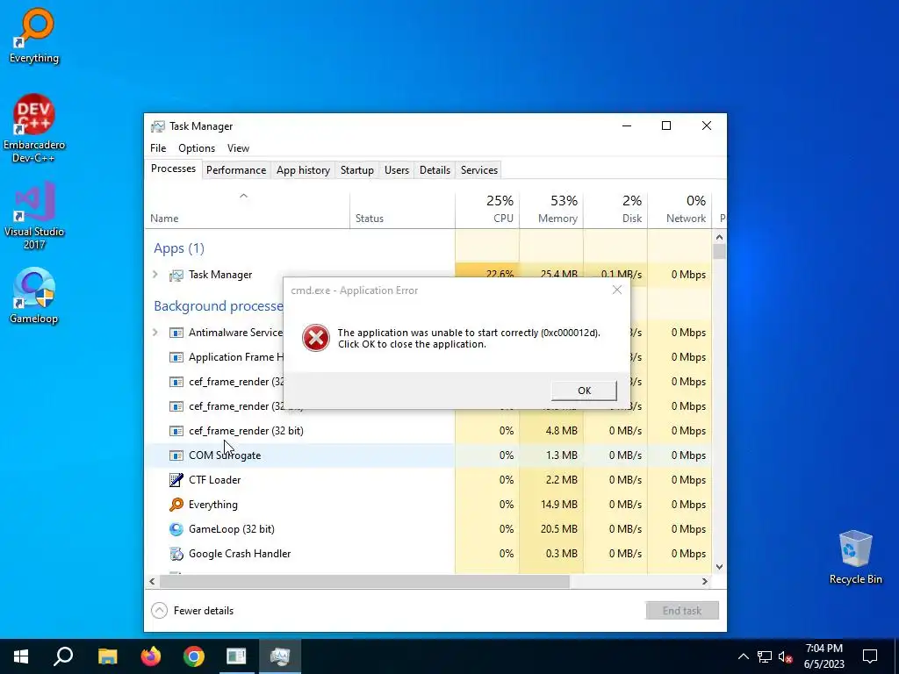This screenshot has width=899, height=674.
Task: Click the muted volume tray icon
Action: [x=786, y=656]
